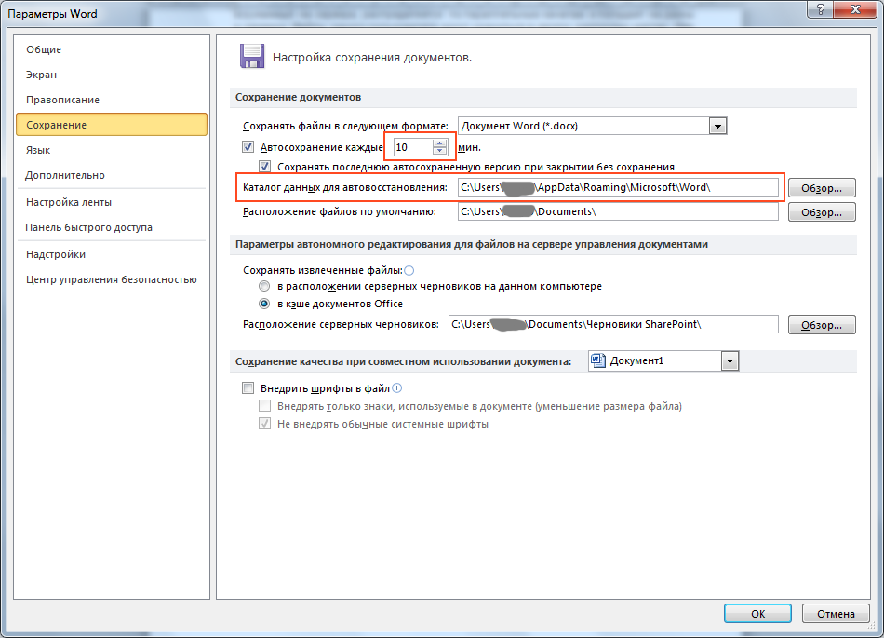Click the help question mark button

click(x=821, y=9)
